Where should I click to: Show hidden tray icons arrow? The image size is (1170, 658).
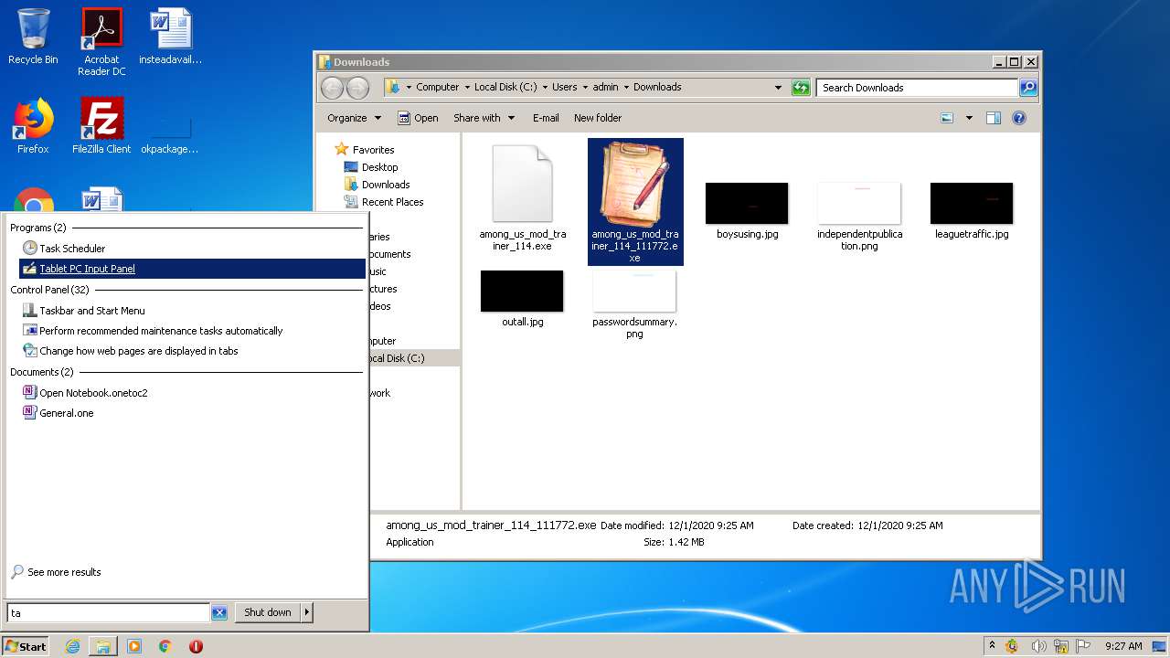tap(992, 646)
